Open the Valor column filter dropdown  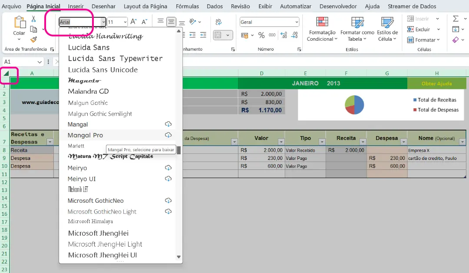[282, 142]
